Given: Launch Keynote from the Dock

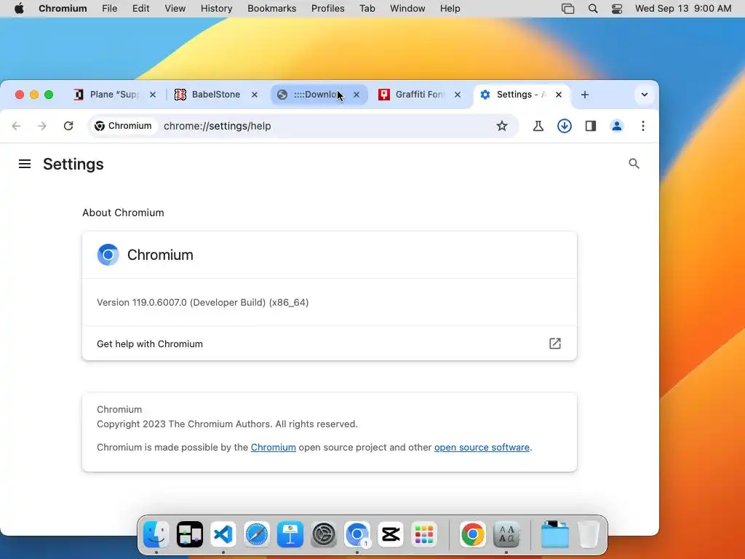Looking at the screenshot, I should (290, 534).
